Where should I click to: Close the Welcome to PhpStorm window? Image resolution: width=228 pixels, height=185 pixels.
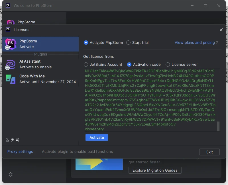(219, 6)
